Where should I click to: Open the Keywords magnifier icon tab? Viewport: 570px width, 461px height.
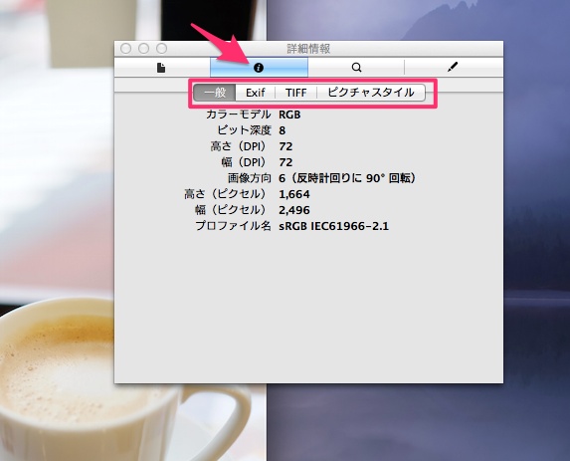pyautogui.click(x=356, y=68)
